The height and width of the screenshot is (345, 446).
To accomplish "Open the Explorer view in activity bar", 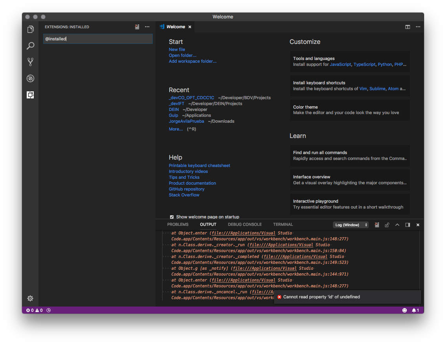I will point(31,29).
